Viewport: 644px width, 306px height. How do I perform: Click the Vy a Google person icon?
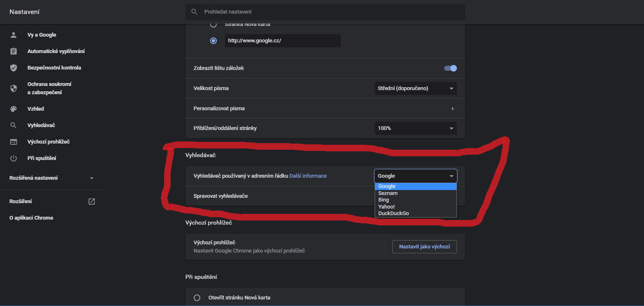(14, 35)
